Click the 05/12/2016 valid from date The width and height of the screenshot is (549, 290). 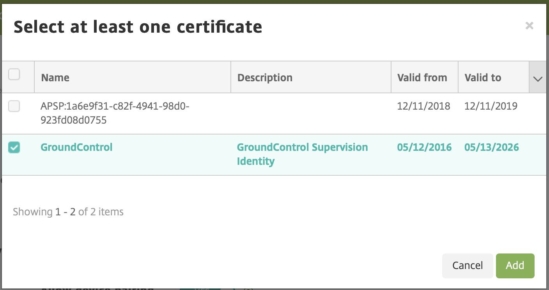(425, 147)
